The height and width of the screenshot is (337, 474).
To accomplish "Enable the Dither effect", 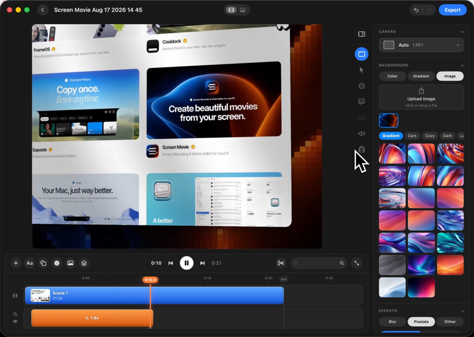I will 450,322.
